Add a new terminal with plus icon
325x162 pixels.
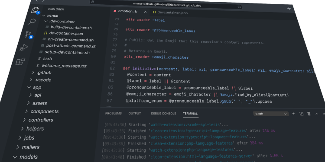293,114
